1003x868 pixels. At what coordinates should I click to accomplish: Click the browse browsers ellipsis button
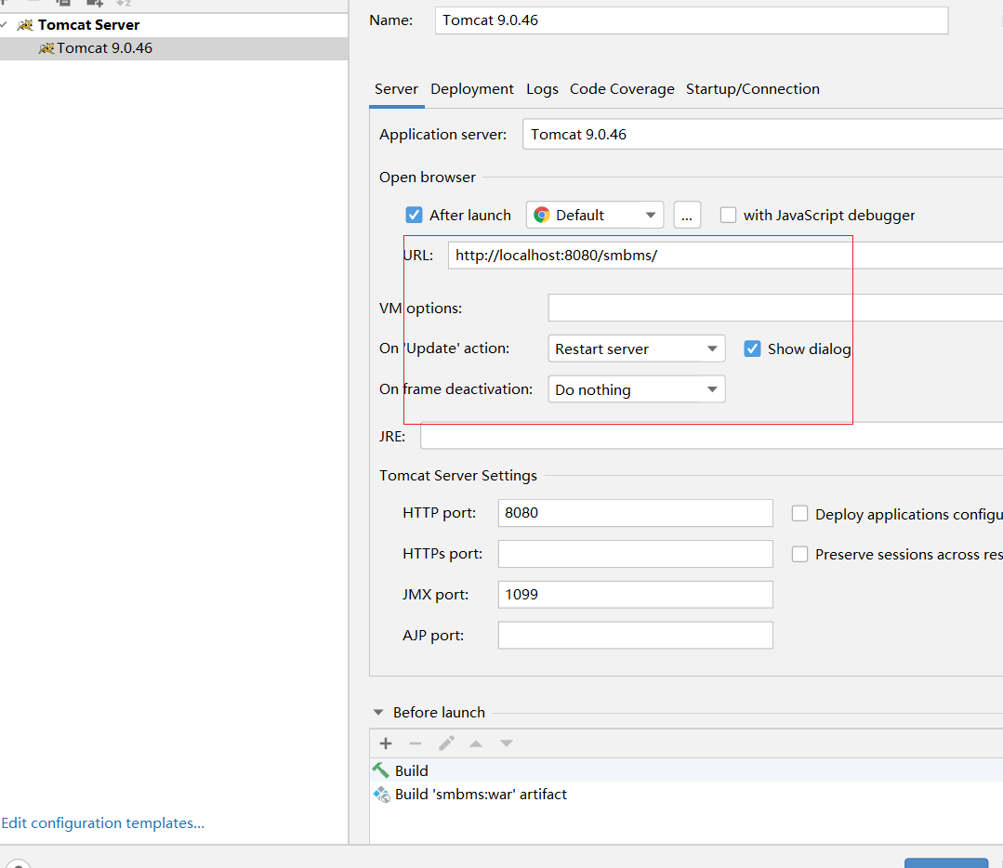(x=687, y=215)
